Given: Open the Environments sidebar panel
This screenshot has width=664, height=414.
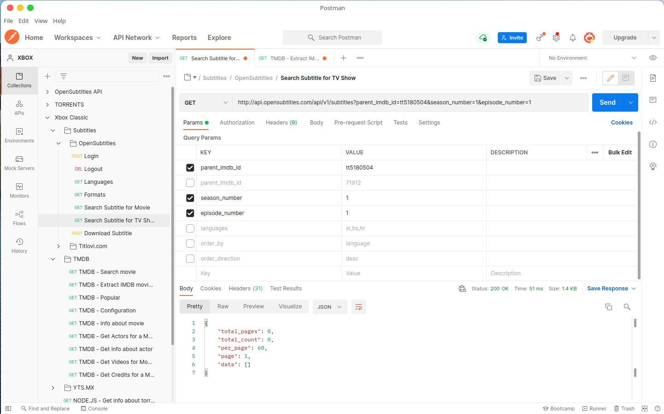Looking at the screenshot, I should point(19,136).
